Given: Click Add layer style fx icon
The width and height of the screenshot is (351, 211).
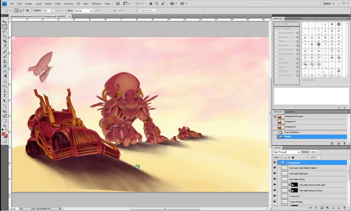Looking at the screenshot, I should 316,208.
